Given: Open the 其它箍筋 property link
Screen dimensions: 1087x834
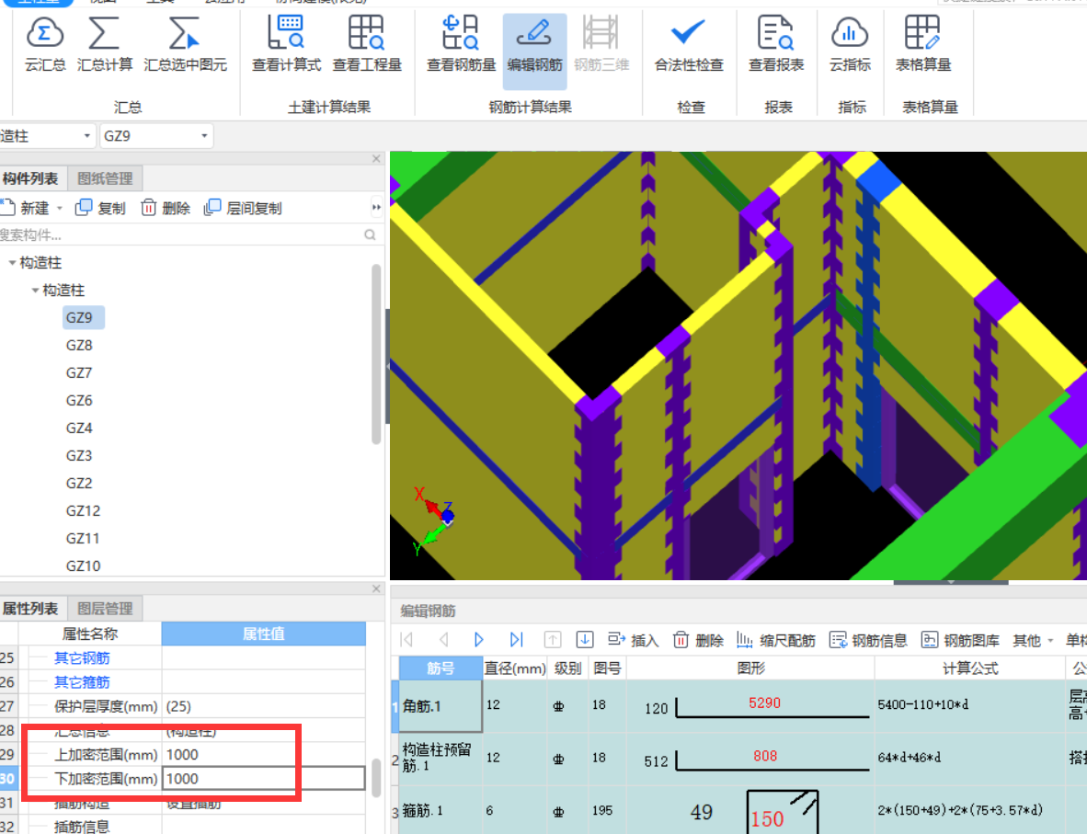Looking at the screenshot, I should tap(83, 682).
